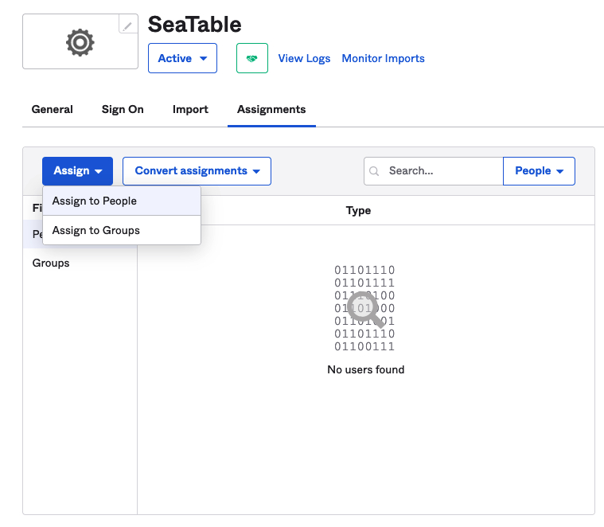Viewport: 604px width, 527px height.
Task: Switch to the Import tab
Action: 190,109
